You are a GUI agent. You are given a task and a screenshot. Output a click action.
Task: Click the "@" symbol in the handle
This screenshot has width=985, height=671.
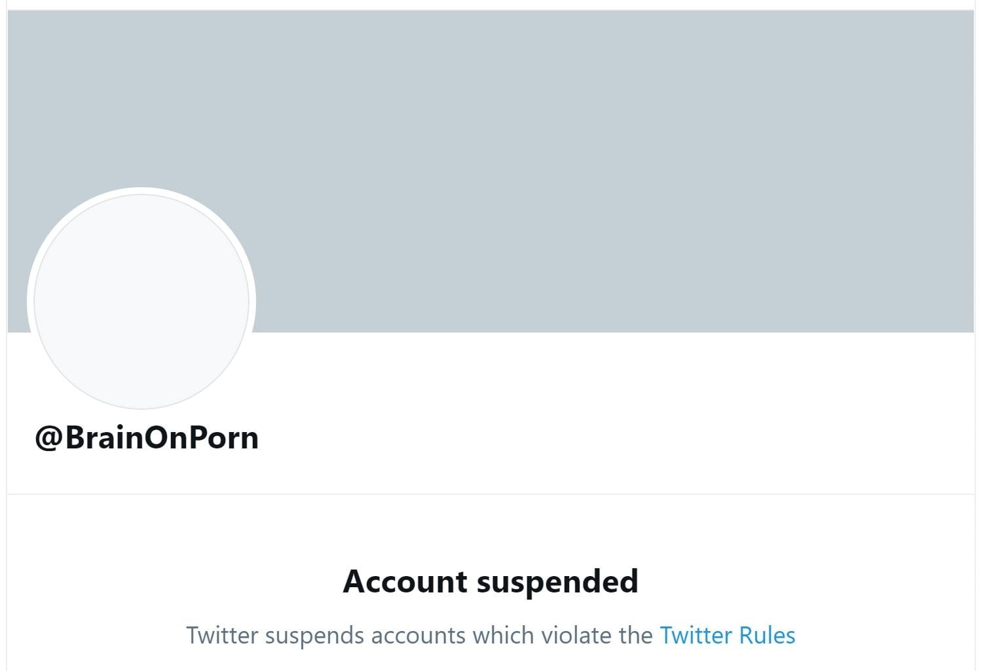[48, 438]
